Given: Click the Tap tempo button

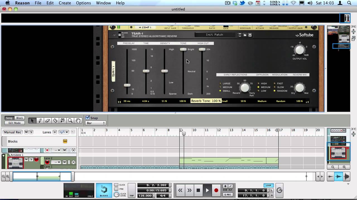Looking at the screenshot, I should [132, 191].
